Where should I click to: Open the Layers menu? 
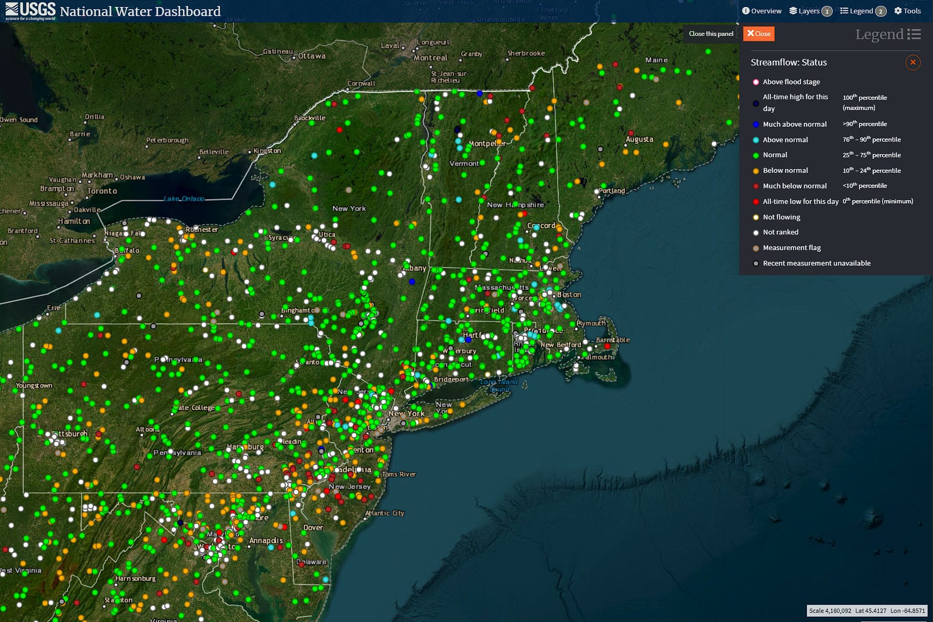tap(811, 11)
